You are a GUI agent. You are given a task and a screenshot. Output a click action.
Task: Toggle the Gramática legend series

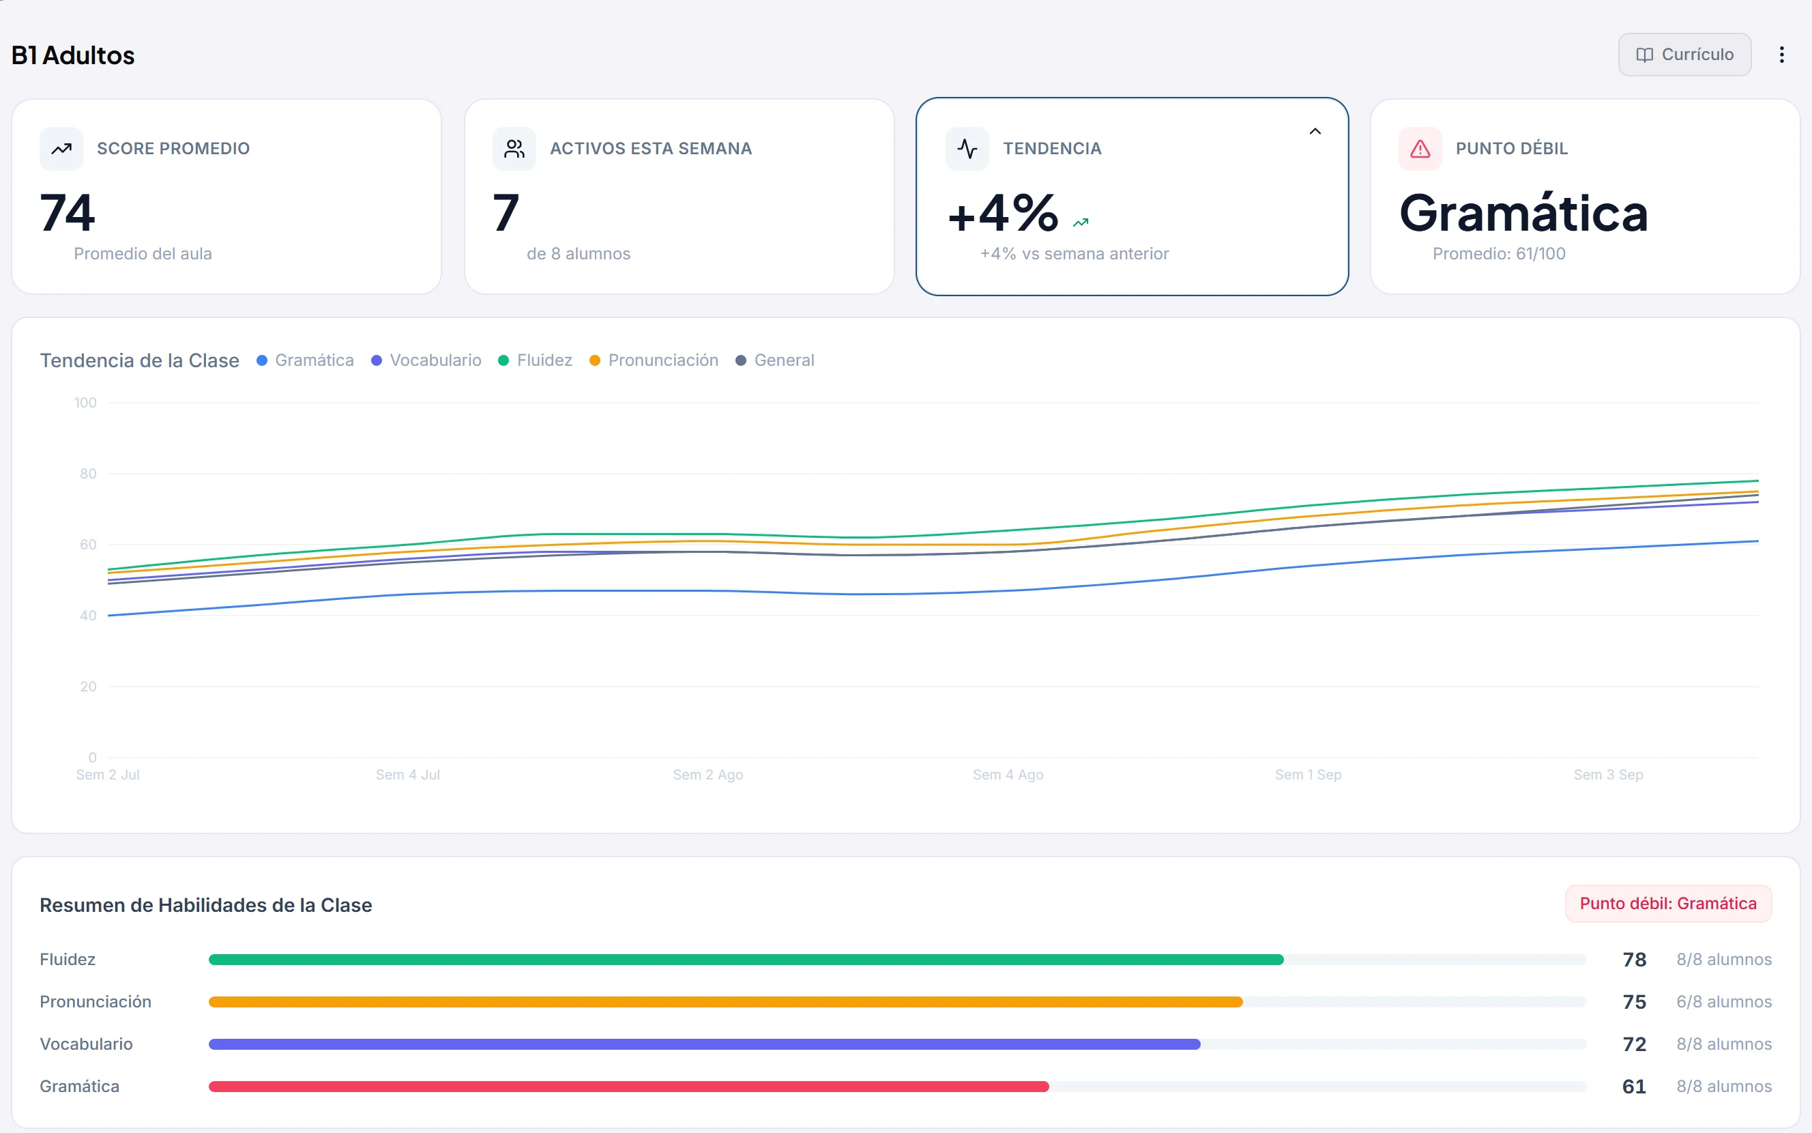(306, 360)
